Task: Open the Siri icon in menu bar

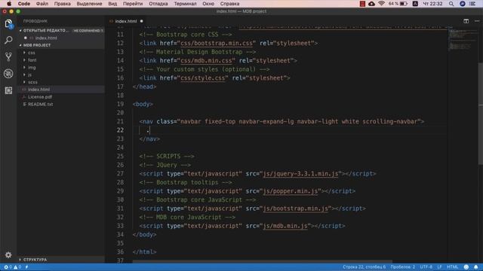Action: click(463, 4)
